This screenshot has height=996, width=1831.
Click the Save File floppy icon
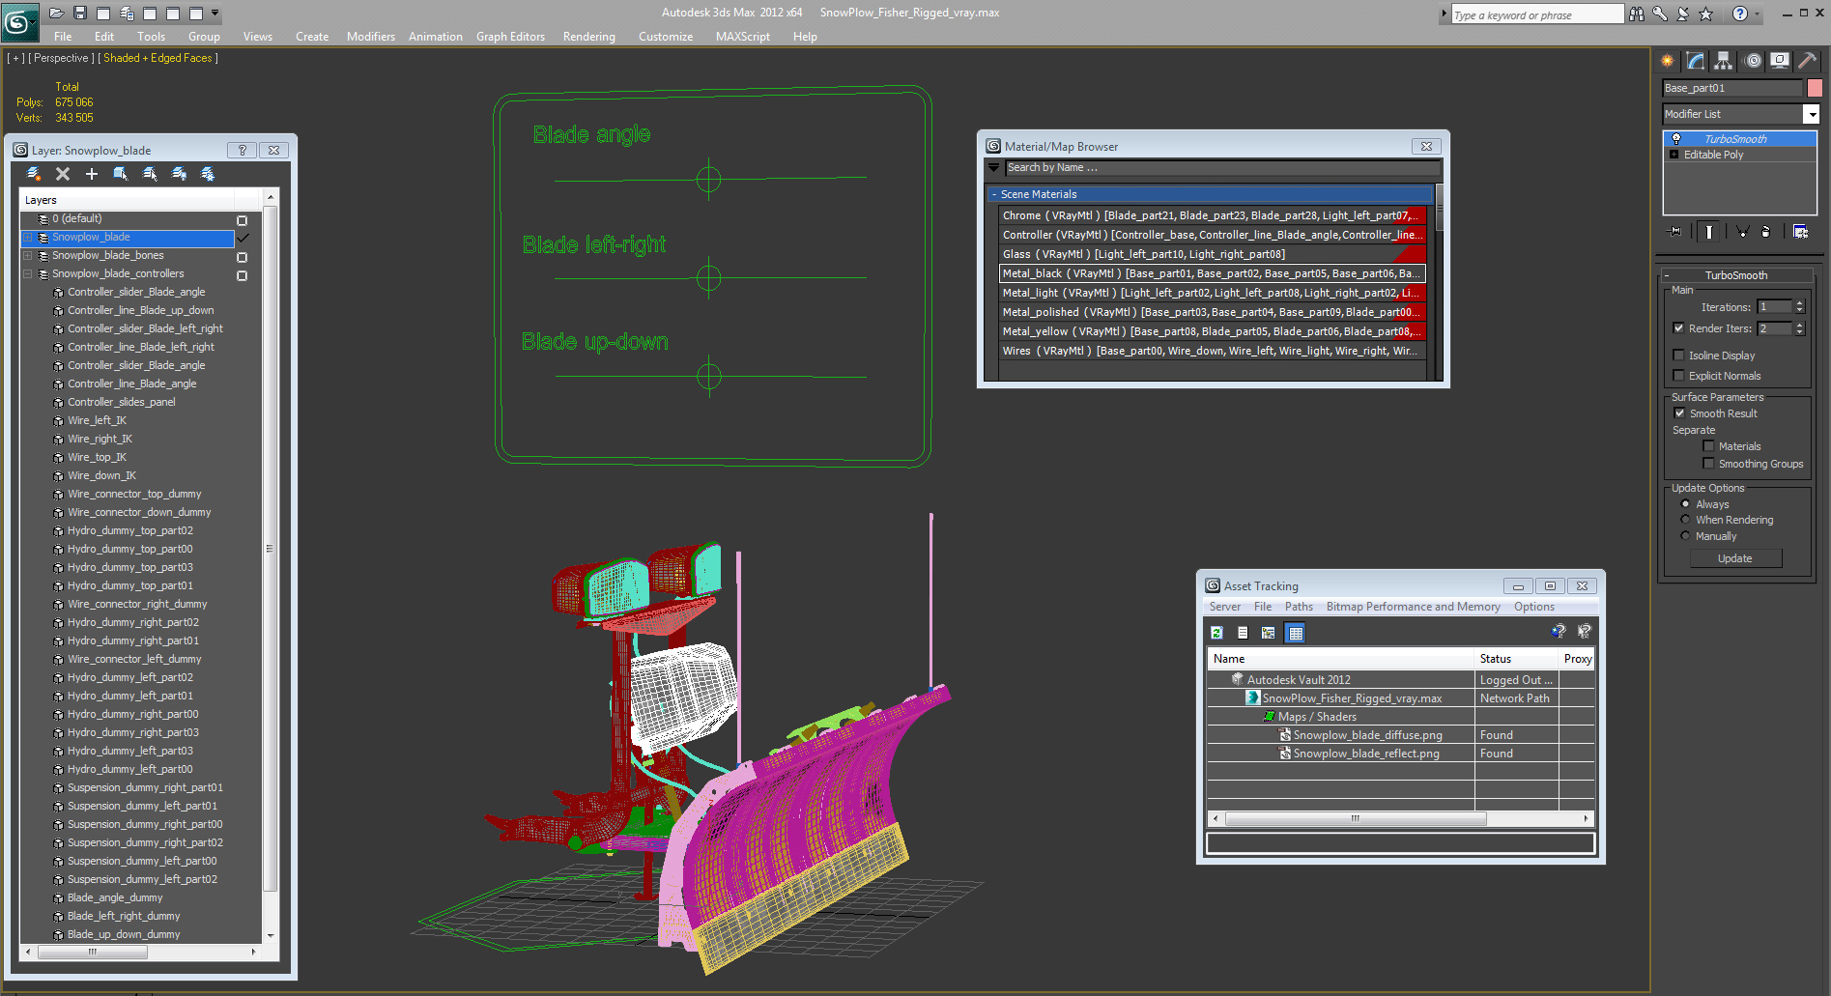pos(80,14)
